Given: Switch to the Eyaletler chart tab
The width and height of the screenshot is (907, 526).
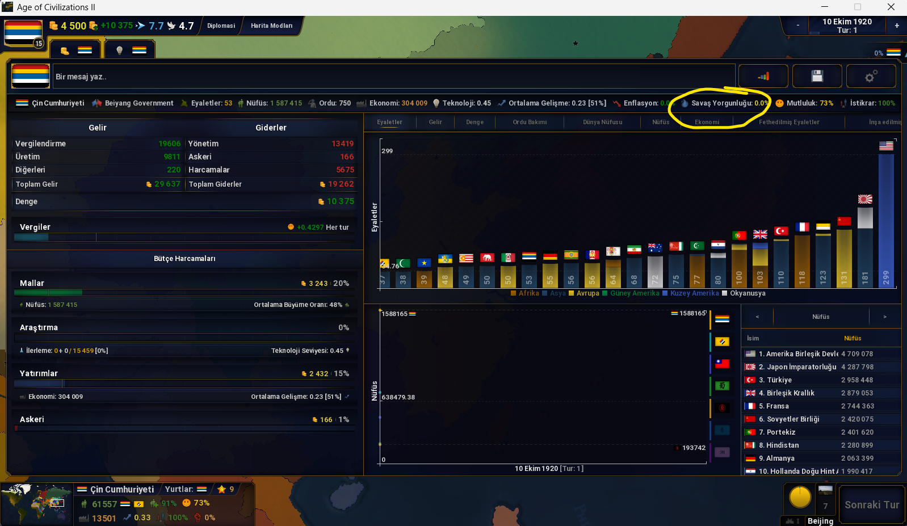Looking at the screenshot, I should pos(389,122).
